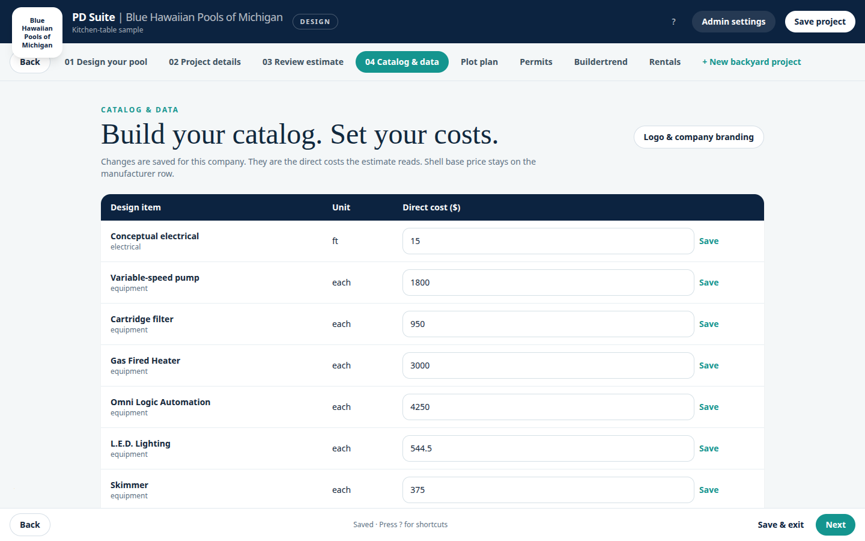Save the Omni Logic Automation cost
The width and height of the screenshot is (865, 541).
(709, 407)
